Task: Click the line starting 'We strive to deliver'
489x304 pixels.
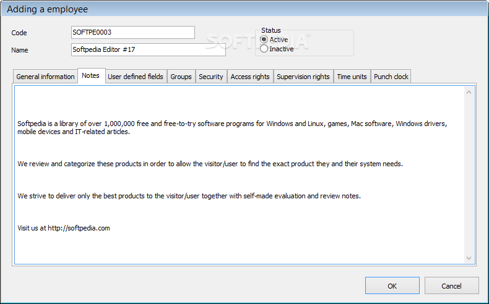Action: [x=189, y=196]
